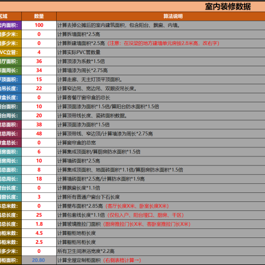Select the 计算橱柜地柜长度 description cell
This screenshot has height=265, width=265.
[x=161, y=233]
